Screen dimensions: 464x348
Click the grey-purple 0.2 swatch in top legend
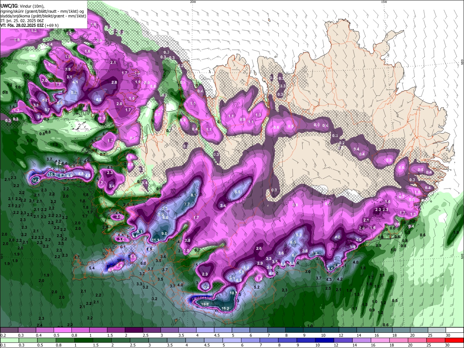(9, 330)
